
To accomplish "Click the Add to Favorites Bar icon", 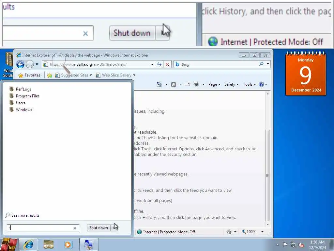I will tap(50, 75).
